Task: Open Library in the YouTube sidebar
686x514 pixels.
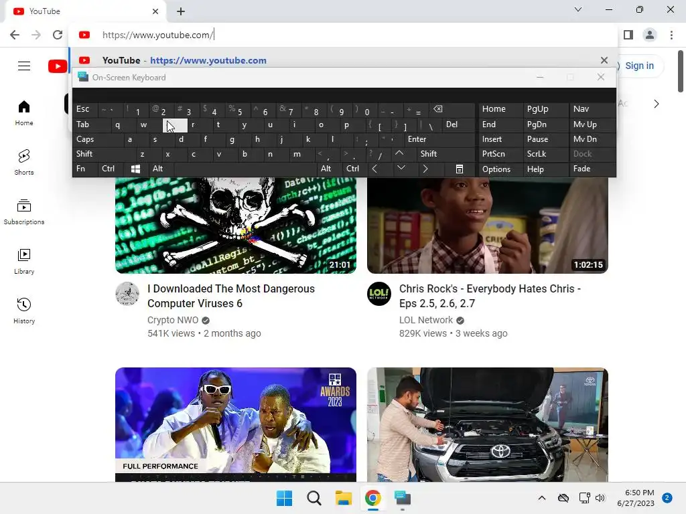Action: [x=24, y=261]
